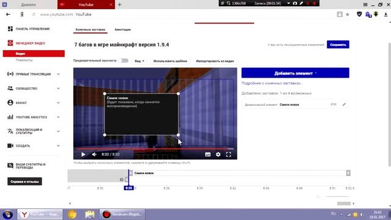Click the Справка и отзывы button

24,182
